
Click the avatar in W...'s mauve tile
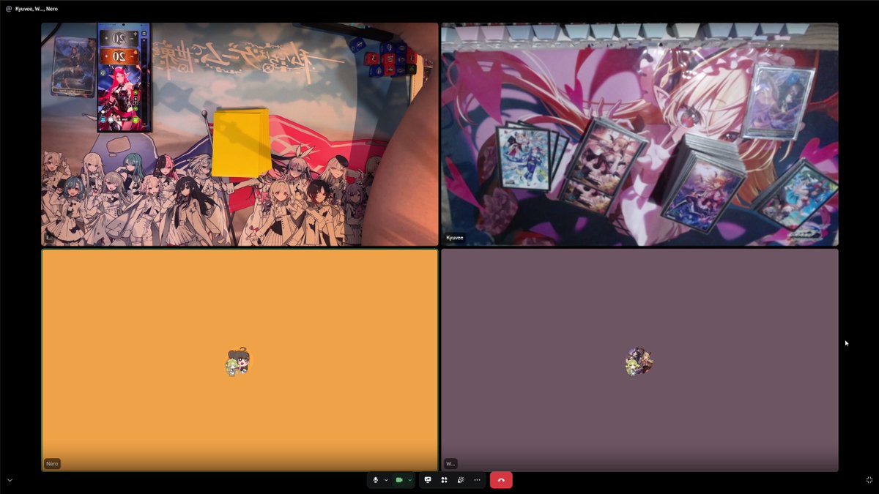click(639, 362)
